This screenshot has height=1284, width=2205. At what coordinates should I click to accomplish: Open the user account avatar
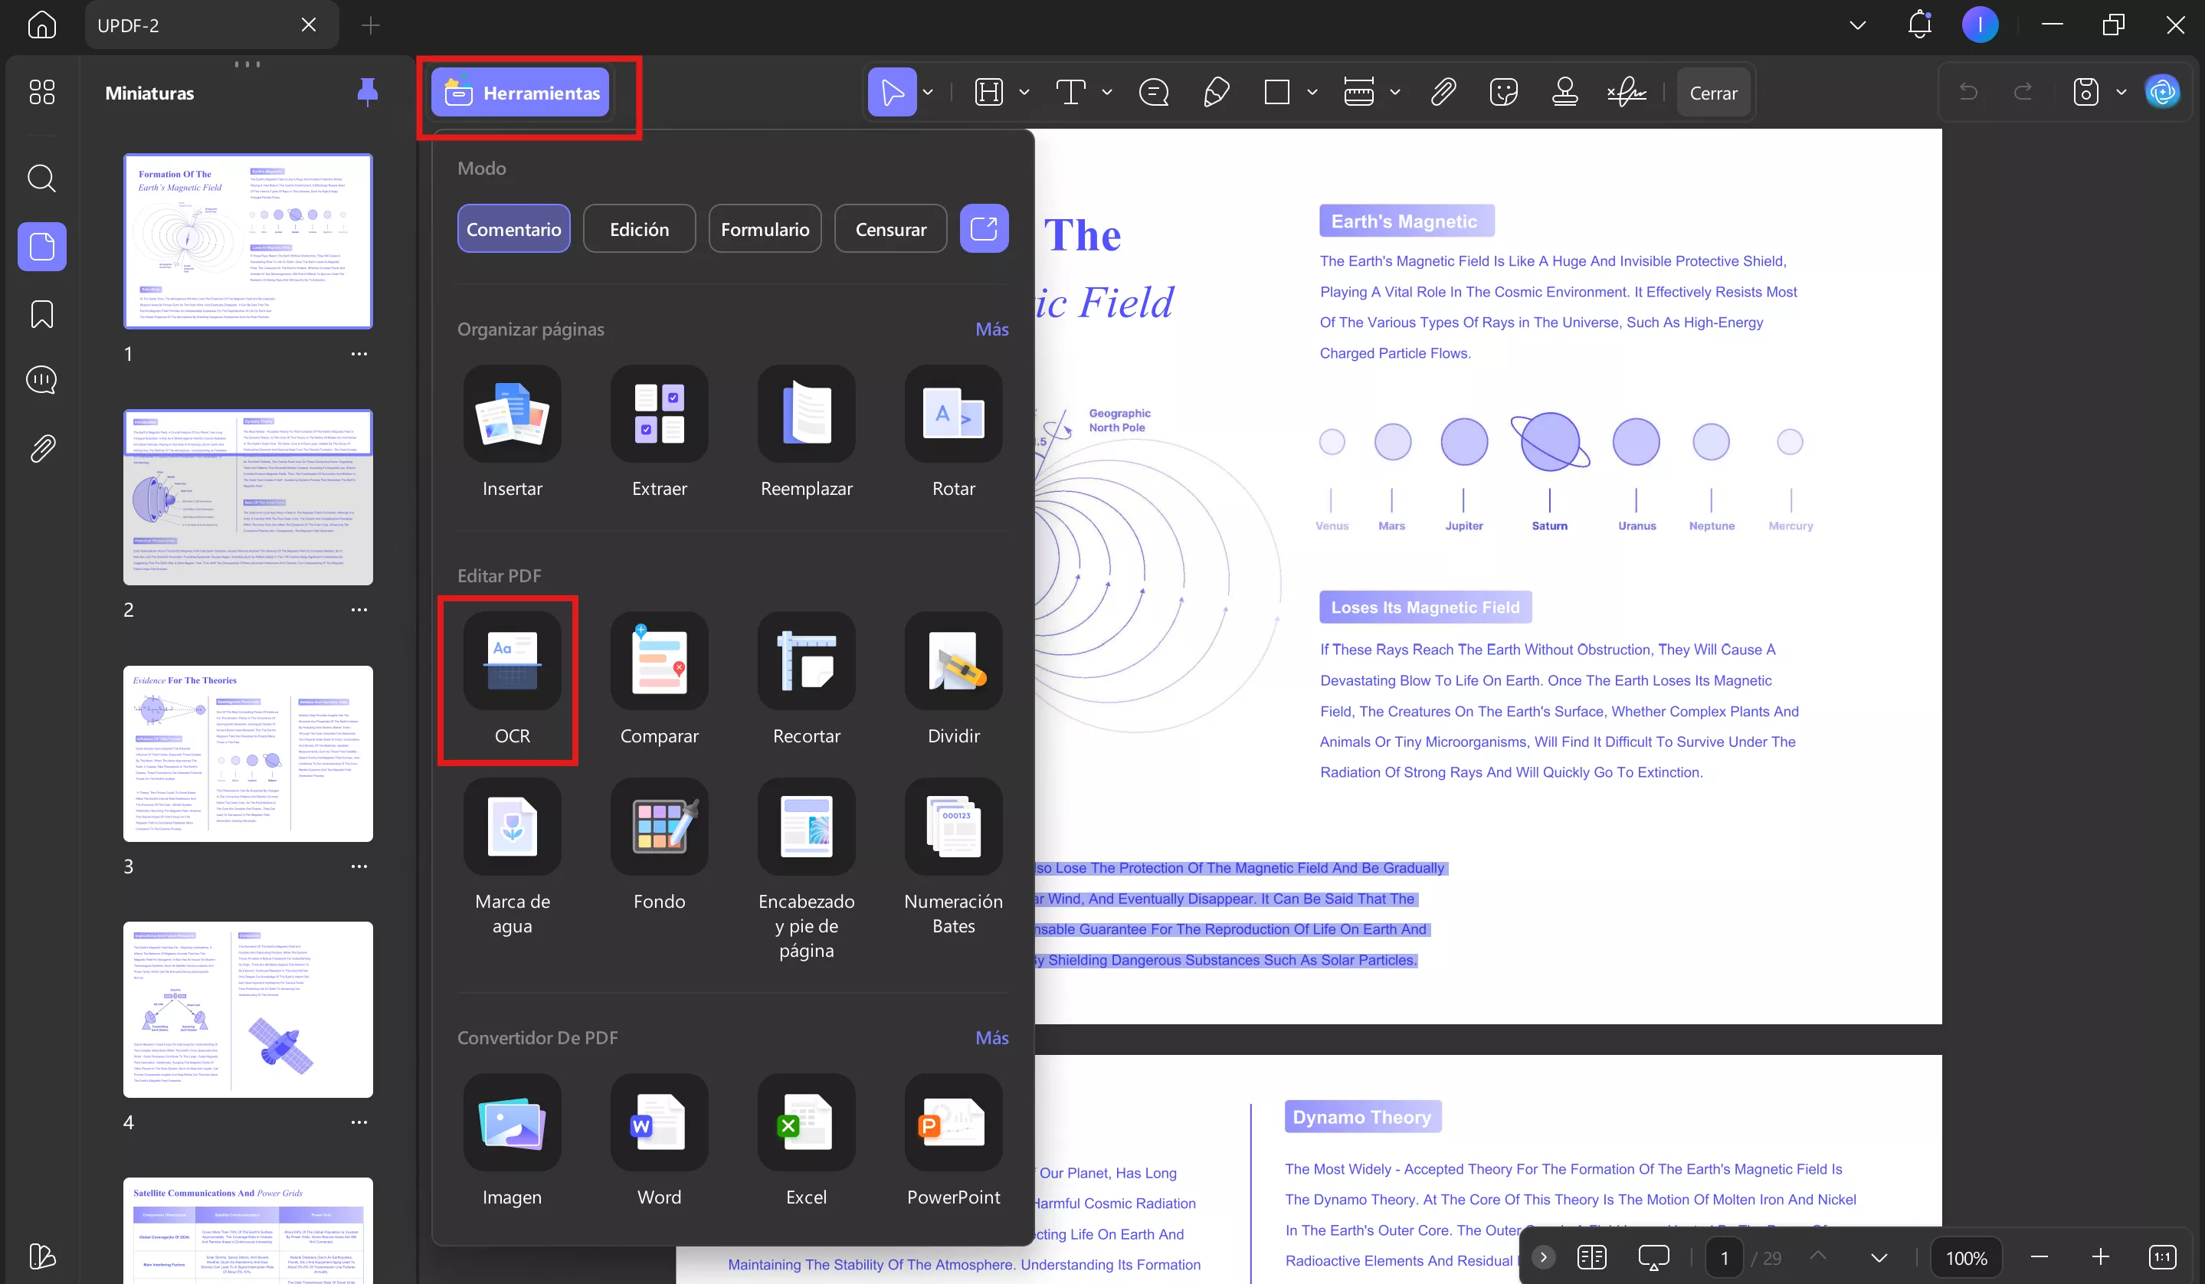(1980, 25)
